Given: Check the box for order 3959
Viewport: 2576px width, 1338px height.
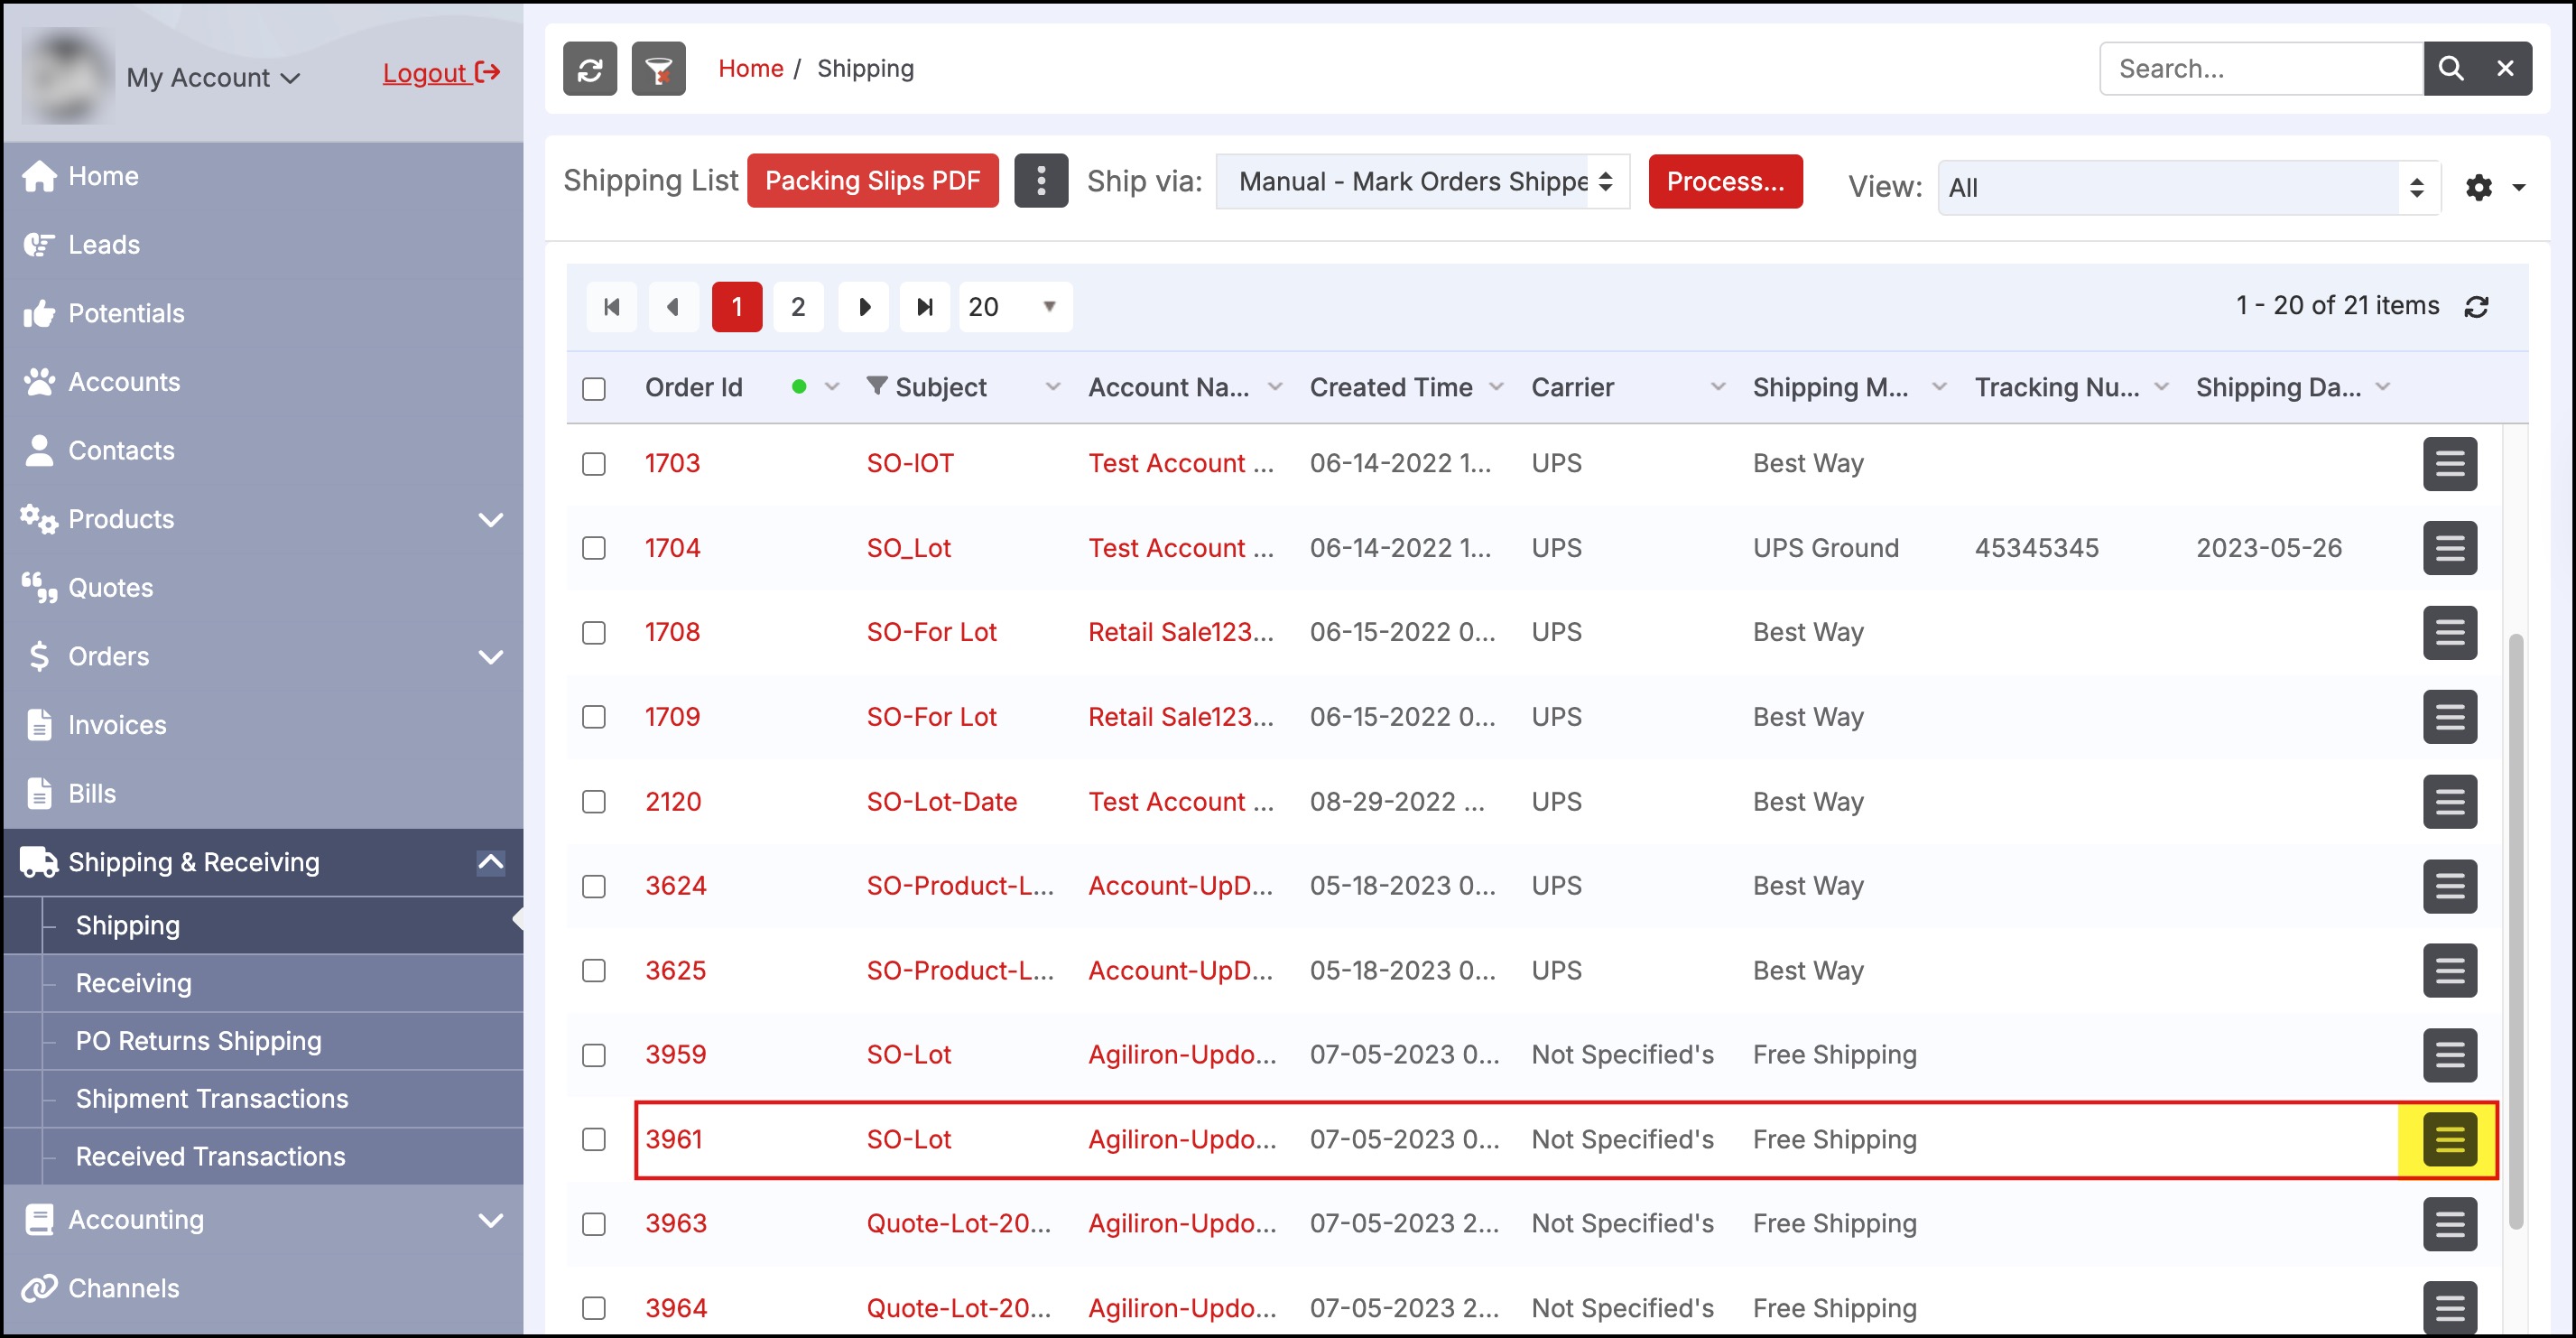Looking at the screenshot, I should (x=594, y=1055).
